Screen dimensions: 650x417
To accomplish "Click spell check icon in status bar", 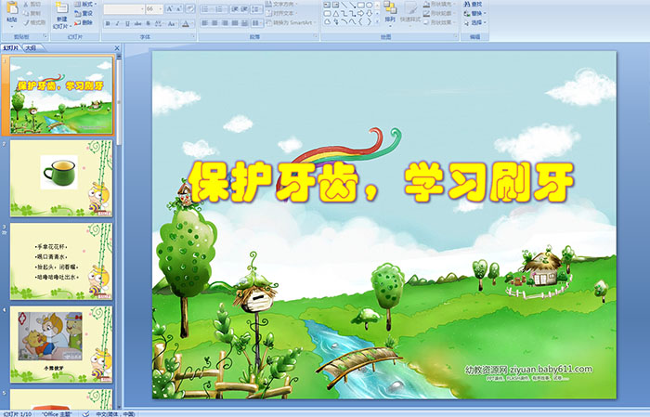I will (85, 413).
